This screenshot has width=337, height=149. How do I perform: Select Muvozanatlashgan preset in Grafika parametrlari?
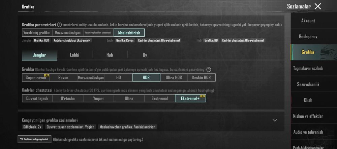pyautogui.click(x=68, y=33)
